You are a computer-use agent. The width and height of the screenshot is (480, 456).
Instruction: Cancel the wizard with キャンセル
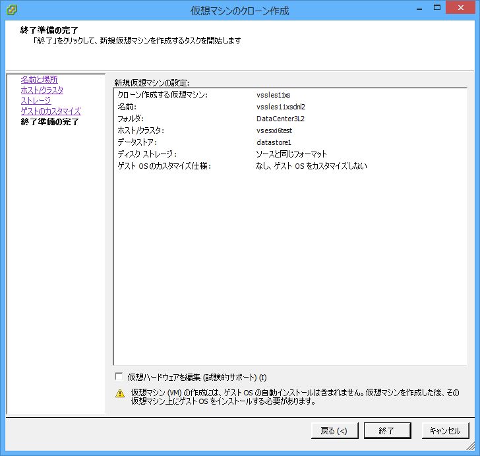(444, 431)
